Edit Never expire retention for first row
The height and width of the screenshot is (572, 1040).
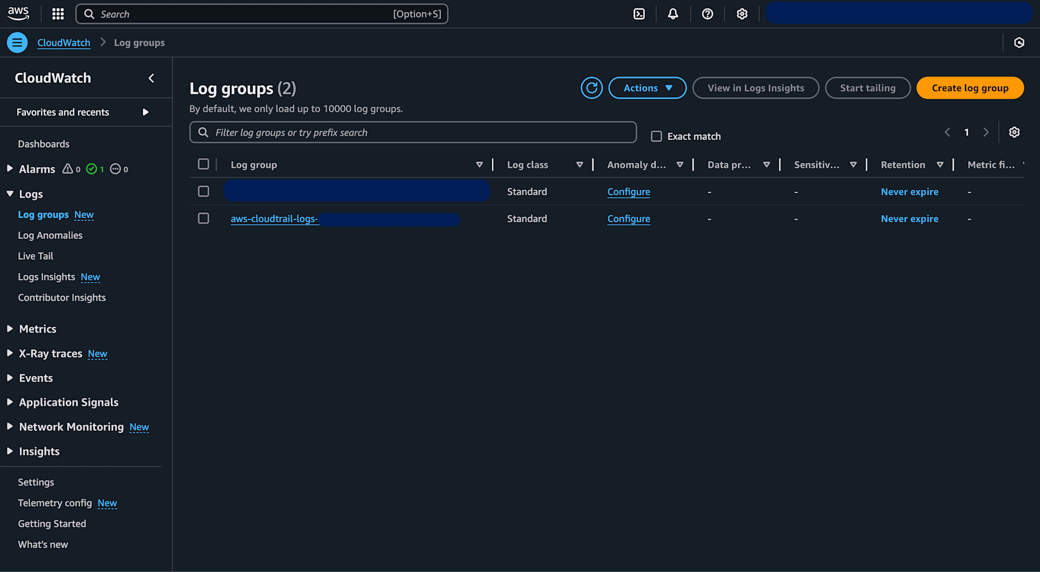tap(909, 192)
